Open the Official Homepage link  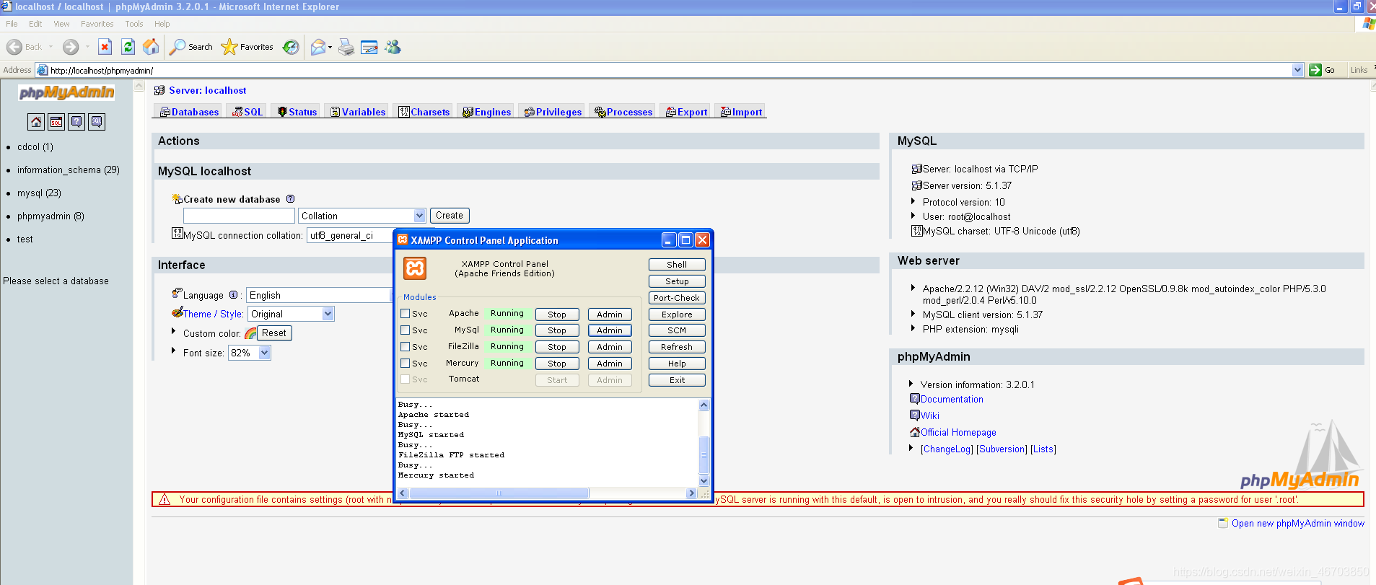click(x=958, y=432)
